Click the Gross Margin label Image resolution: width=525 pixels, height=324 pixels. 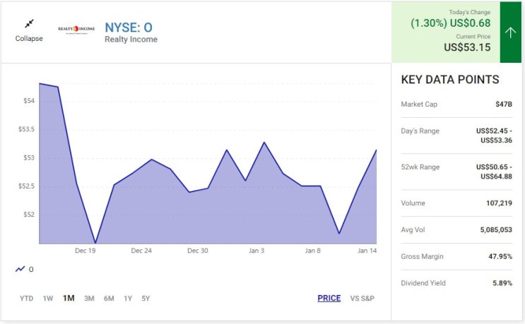pyautogui.click(x=423, y=256)
